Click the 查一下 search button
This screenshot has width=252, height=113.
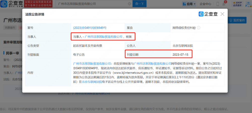coord(139,4)
